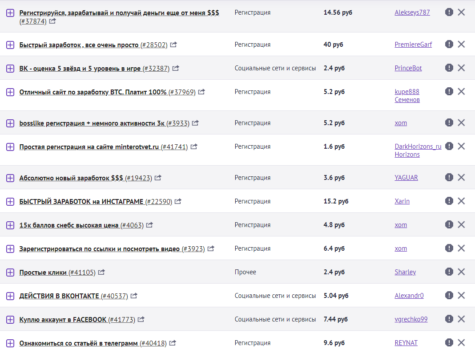Open external link icon for task #22590
The height and width of the screenshot is (354, 475).
pyautogui.click(x=178, y=201)
